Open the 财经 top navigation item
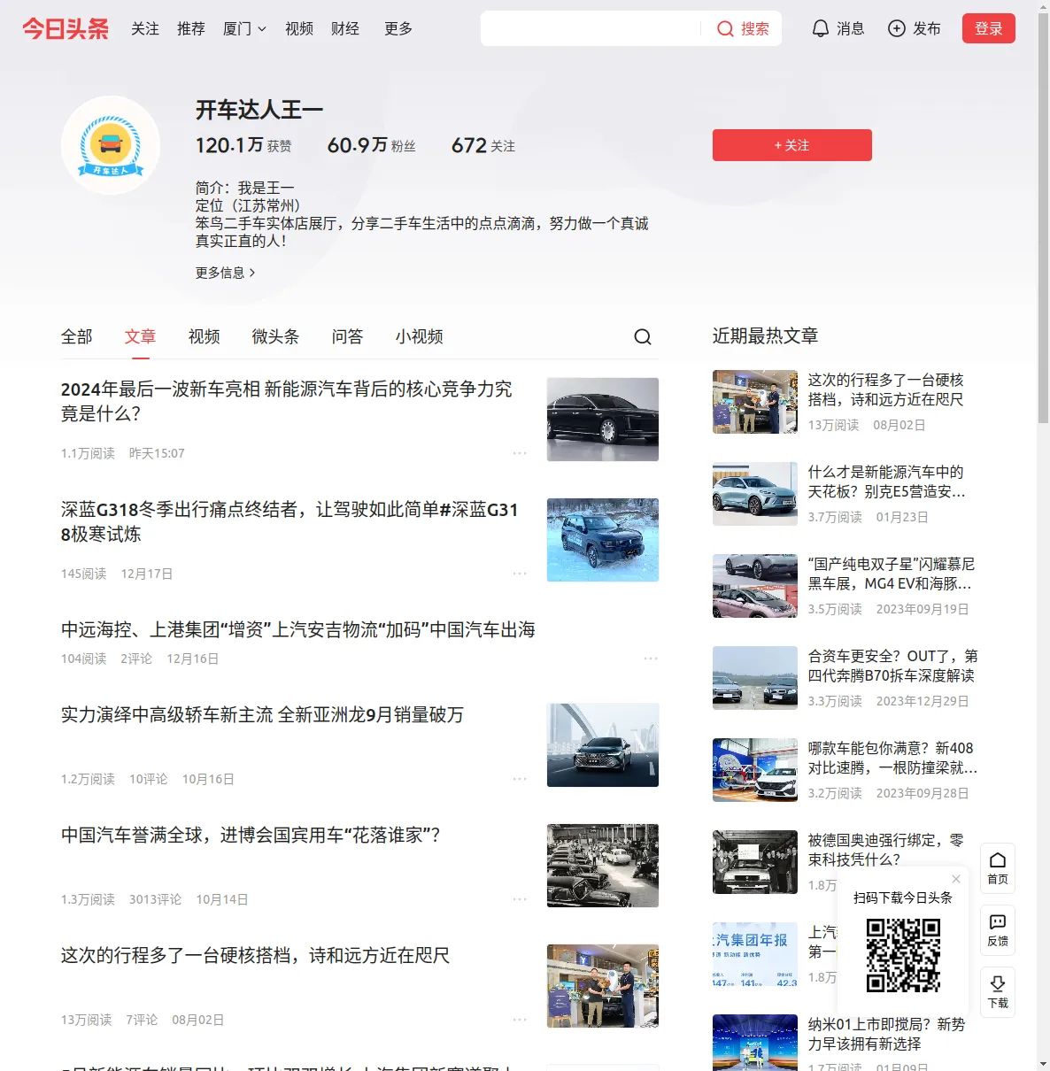The width and height of the screenshot is (1050, 1071). point(345,28)
